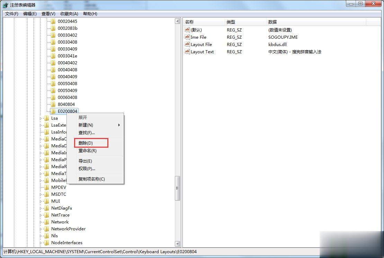Click the string value icon for Layout File
Image resolution: width=384 pixels, height=258 pixels.
(x=187, y=44)
